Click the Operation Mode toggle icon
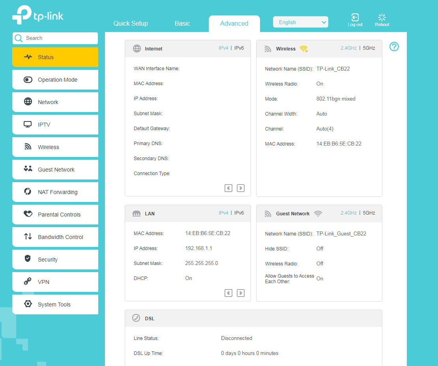This screenshot has height=366, width=438. [x=28, y=80]
